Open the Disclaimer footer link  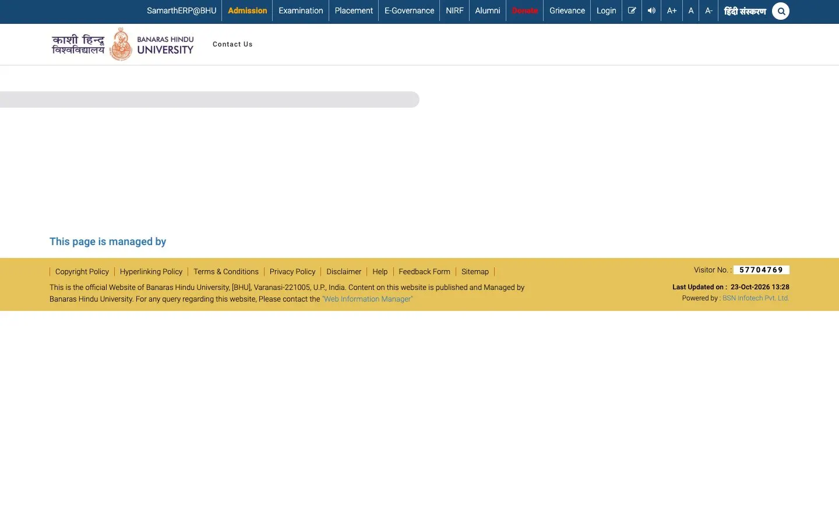(344, 272)
